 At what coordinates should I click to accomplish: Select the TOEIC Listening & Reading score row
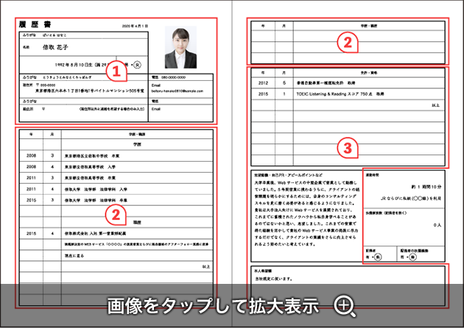tap(346, 95)
